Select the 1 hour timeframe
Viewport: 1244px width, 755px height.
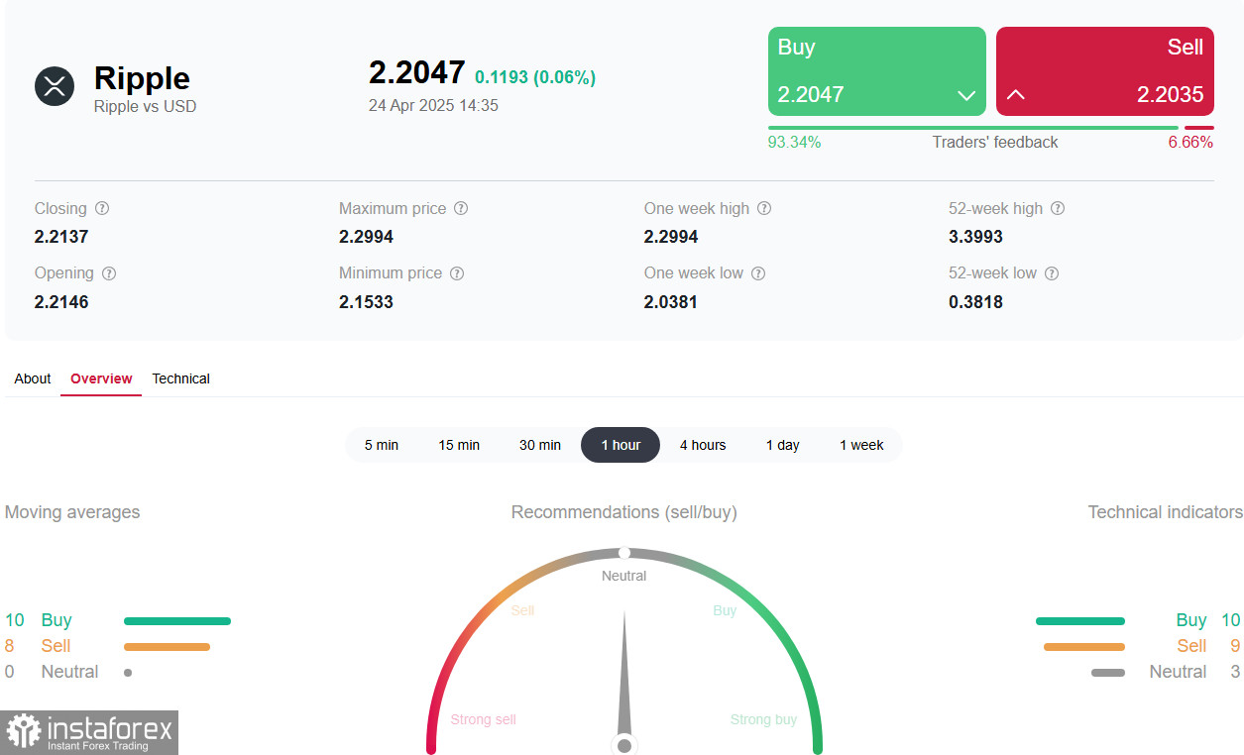pyautogui.click(x=621, y=445)
